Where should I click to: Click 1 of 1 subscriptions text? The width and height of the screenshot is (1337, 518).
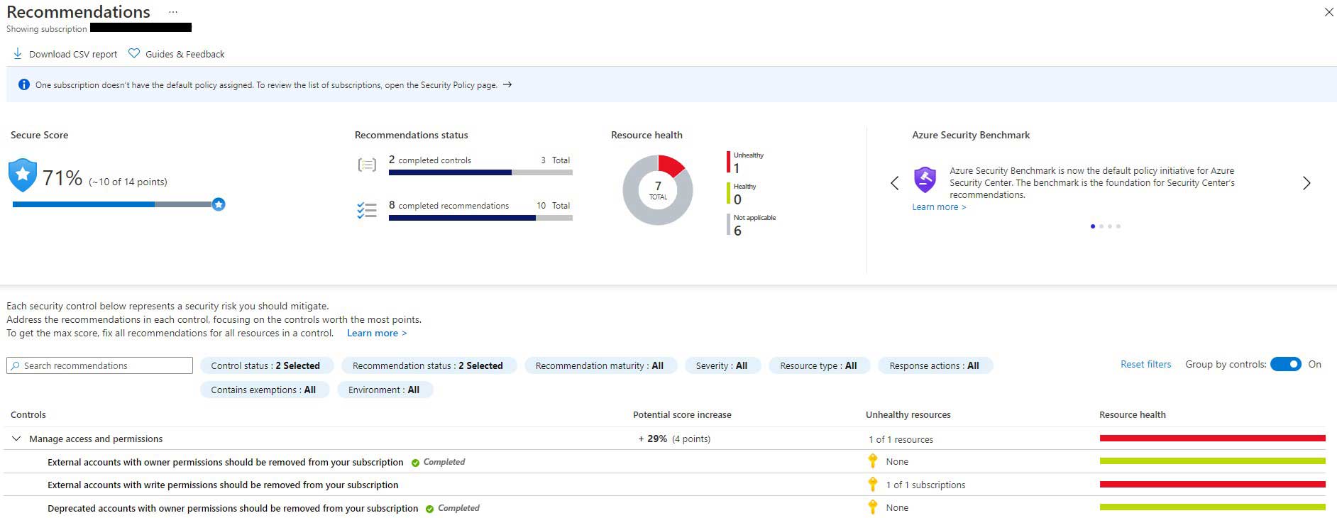(x=925, y=485)
